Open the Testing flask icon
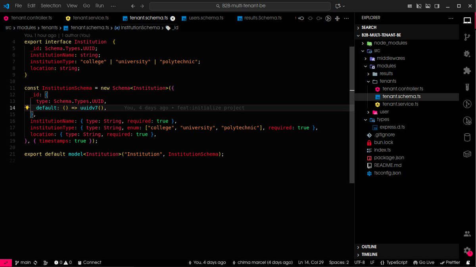The width and height of the screenshot is (476, 267). pos(467,87)
